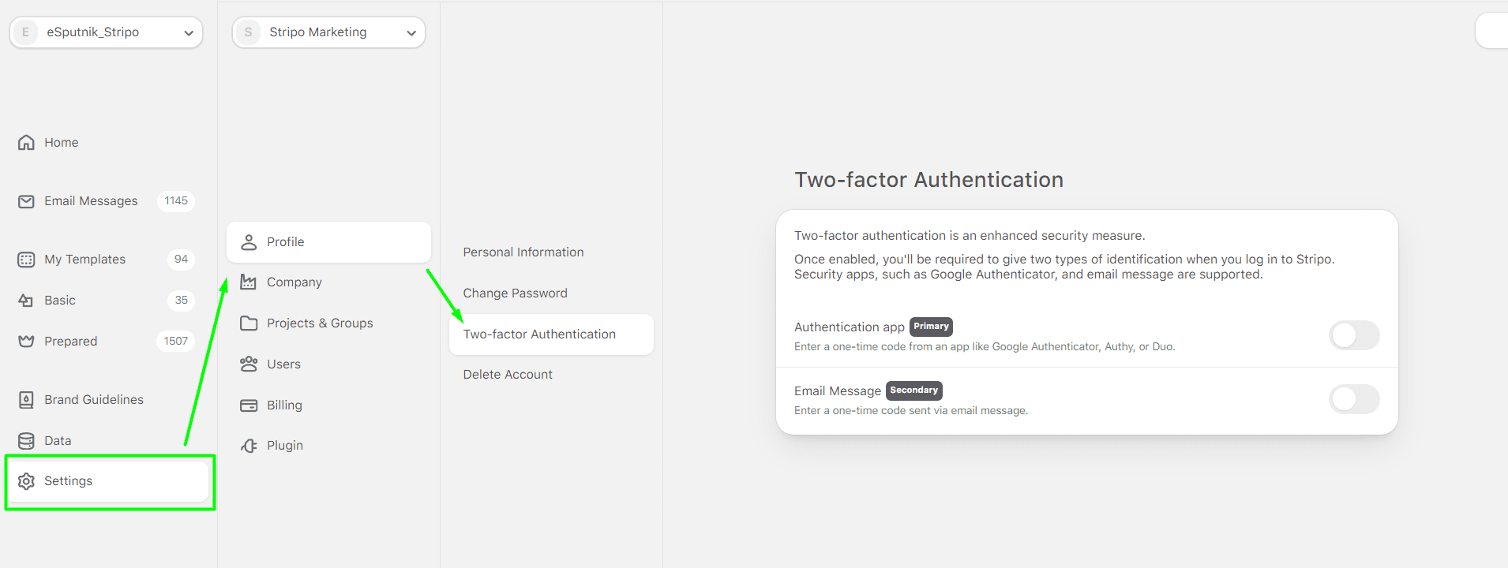This screenshot has width=1508, height=568.
Task: Click the Home house icon
Action: pyautogui.click(x=26, y=143)
